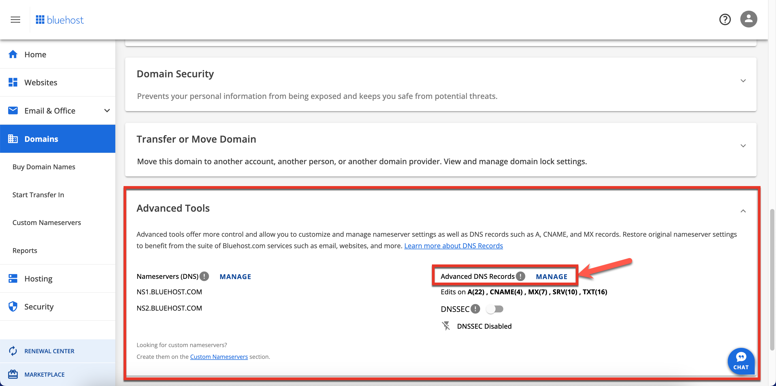Enable the DNSSEC toggle switch

pyautogui.click(x=495, y=309)
